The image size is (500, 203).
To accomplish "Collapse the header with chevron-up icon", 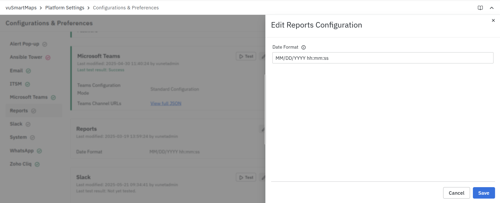I will (x=492, y=8).
